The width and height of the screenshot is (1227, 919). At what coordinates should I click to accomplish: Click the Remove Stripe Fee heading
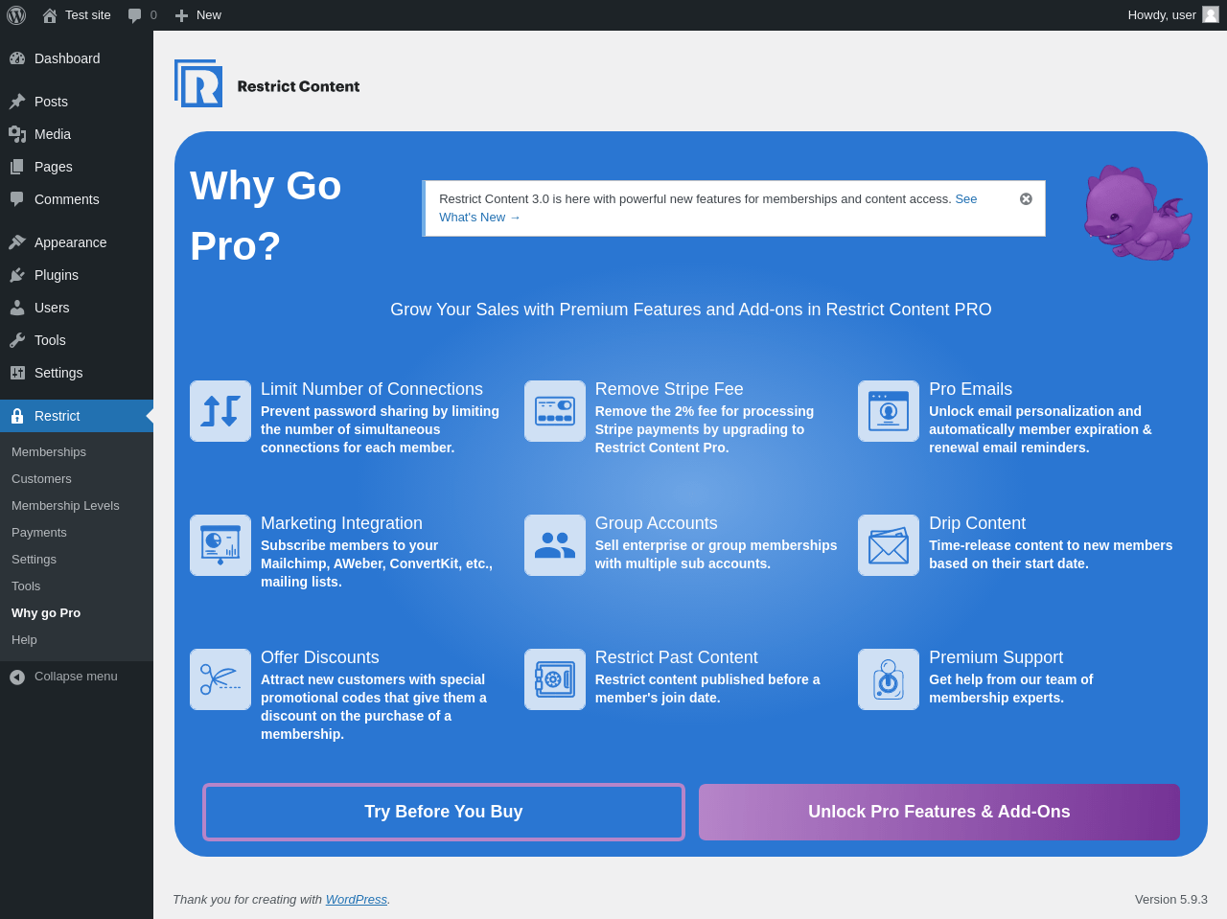pos(669,389)
